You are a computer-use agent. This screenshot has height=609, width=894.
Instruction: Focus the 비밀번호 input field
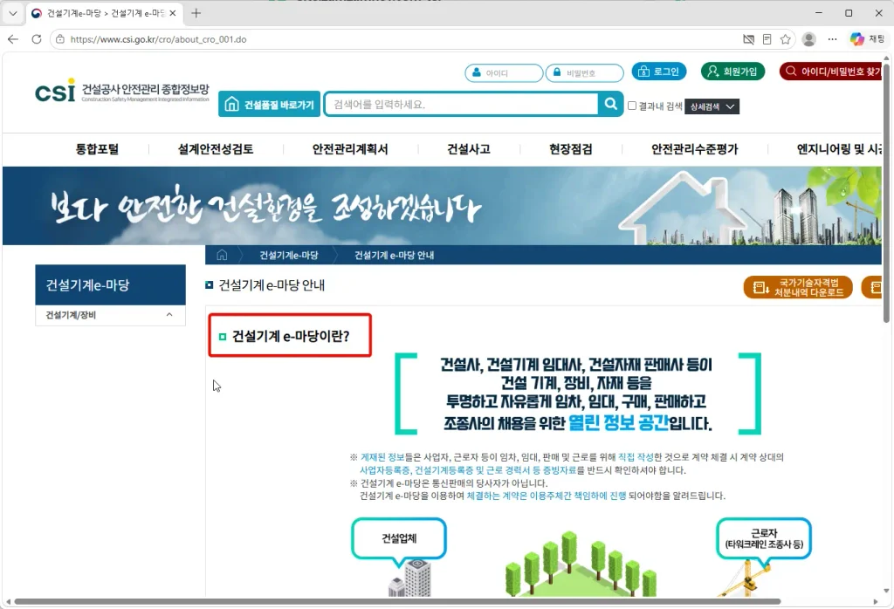(x=584, y=73)
